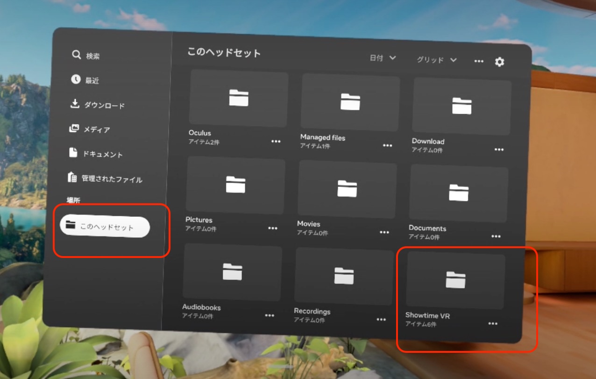Viewport: 596px width, 379px height.
Task: Open more options for Recordings folder
Action: pyautogui.click(x=381, y=319)
